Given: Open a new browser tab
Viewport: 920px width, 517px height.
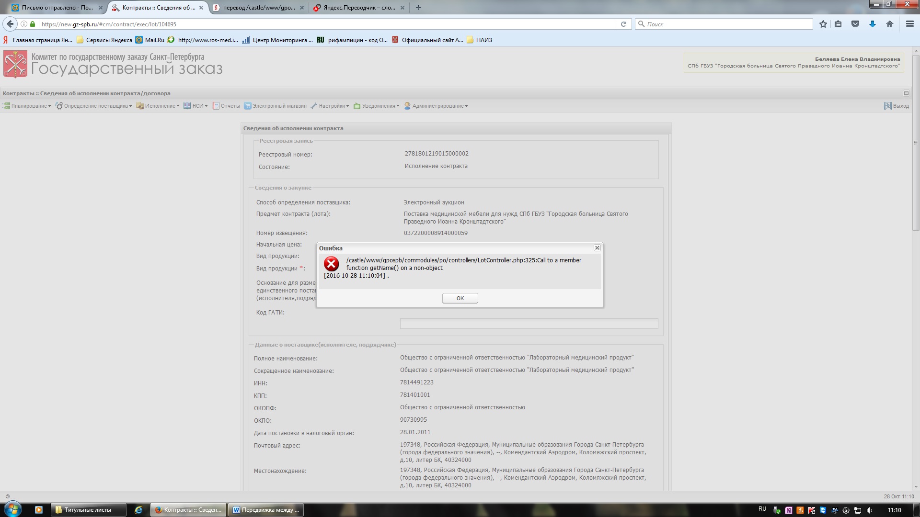Looking at the screenshot, I should click(418, 8).
